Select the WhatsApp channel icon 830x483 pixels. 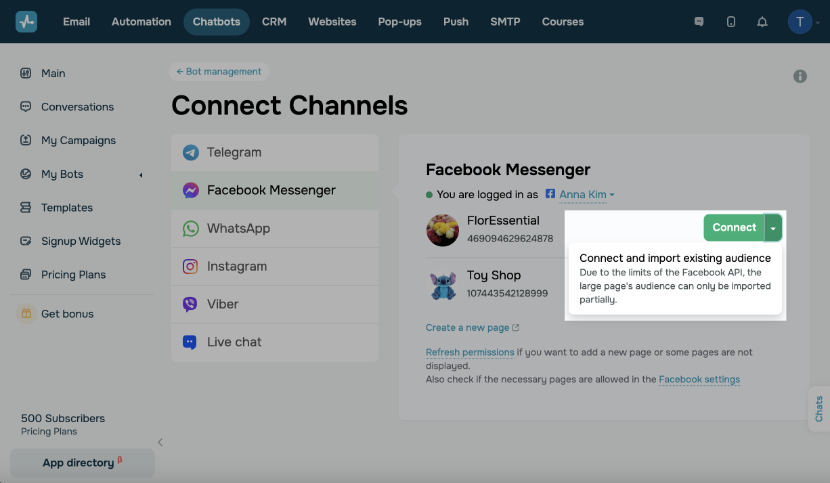(191, 228)
